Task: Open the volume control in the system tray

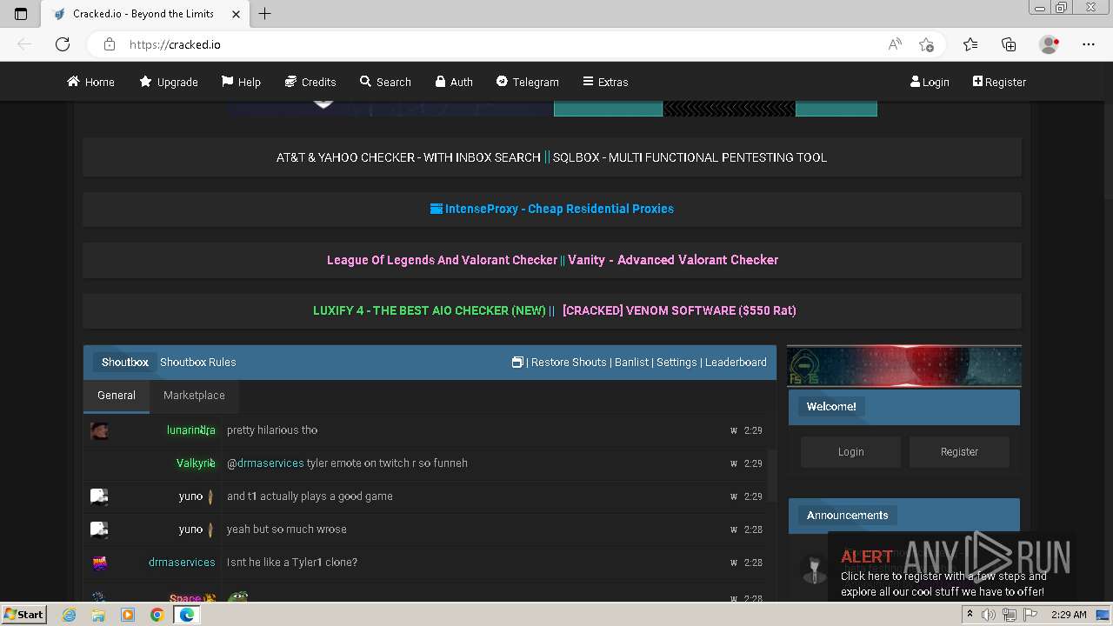Action: (x=989, y=615)
